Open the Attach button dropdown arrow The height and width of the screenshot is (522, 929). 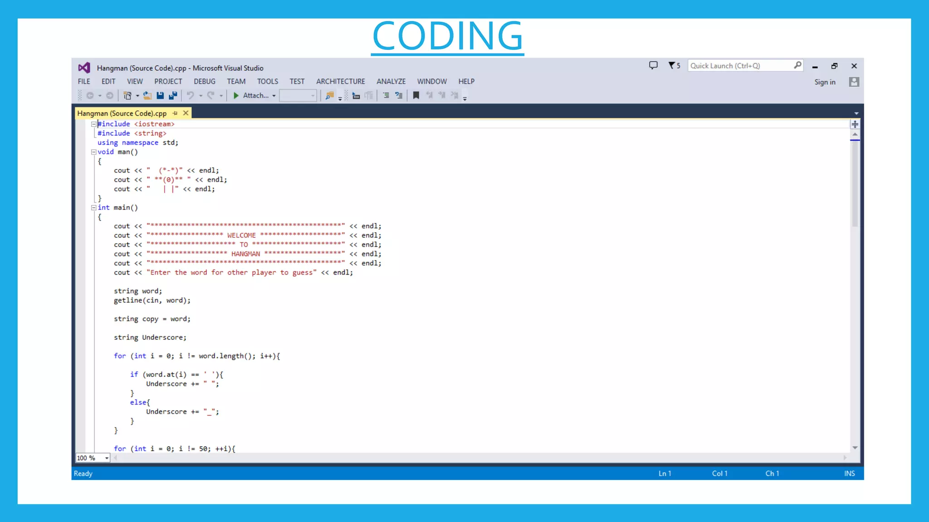274,96
